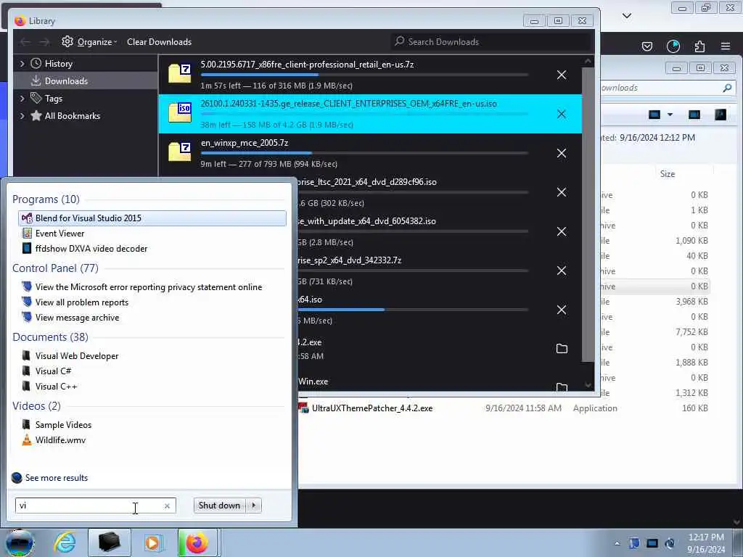
Task: Switch to Firefox on the taskbar
Action: 197,542
